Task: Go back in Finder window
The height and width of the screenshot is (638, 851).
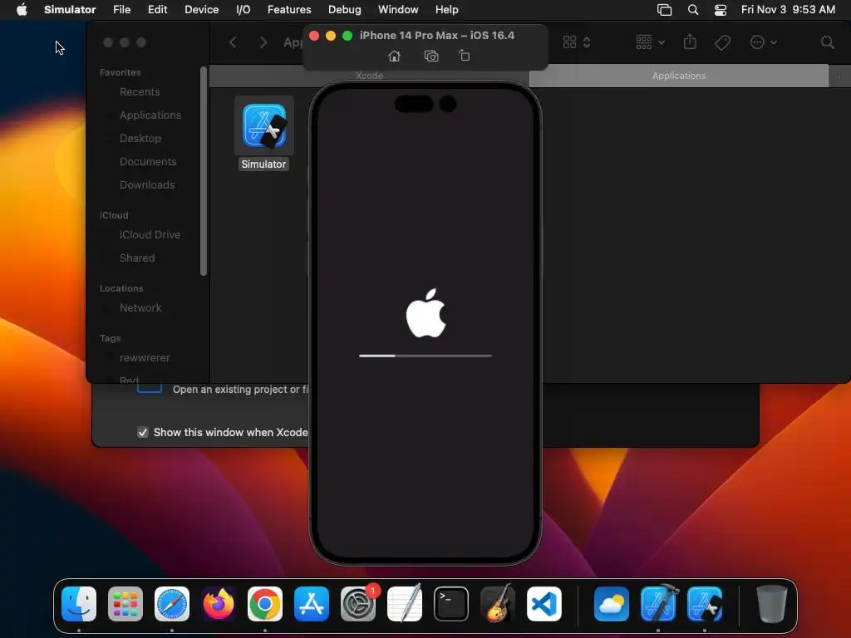Action: [233, 42]
